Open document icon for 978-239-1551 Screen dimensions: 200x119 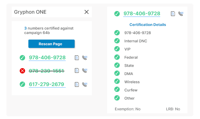tap(77, 71)
